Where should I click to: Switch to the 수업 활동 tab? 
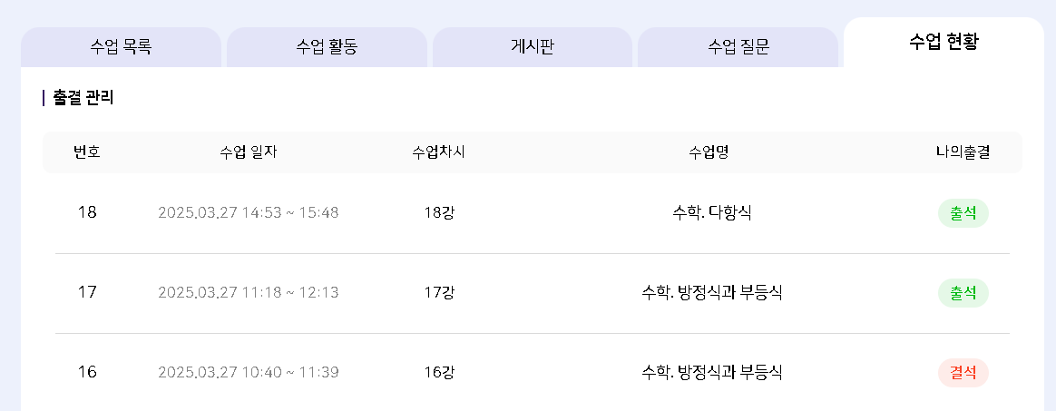tap(327, 47)
